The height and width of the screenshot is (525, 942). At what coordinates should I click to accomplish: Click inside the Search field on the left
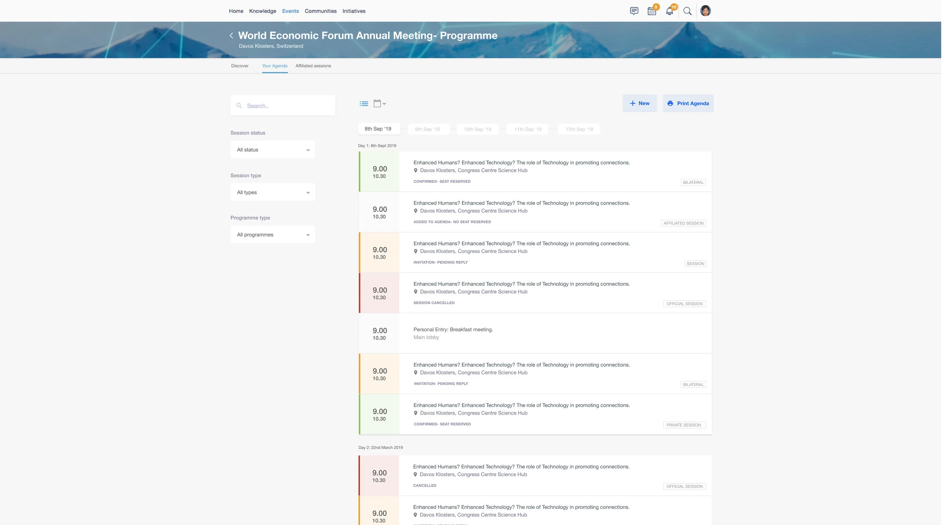[283, 105]
